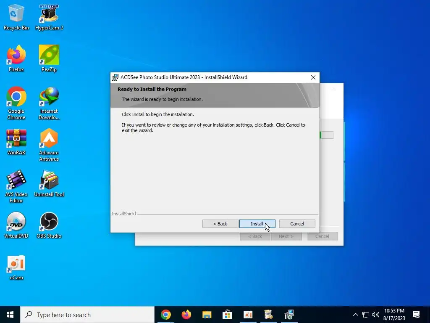Close the ACDSee InstallShield Wizard window
The height and width of the screenshot is (323, 430).
[313, 77]
